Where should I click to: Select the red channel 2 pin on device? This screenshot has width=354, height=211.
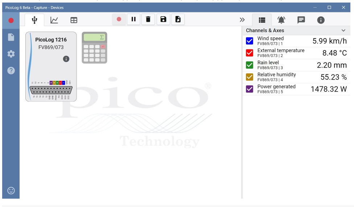pos(60,83)
